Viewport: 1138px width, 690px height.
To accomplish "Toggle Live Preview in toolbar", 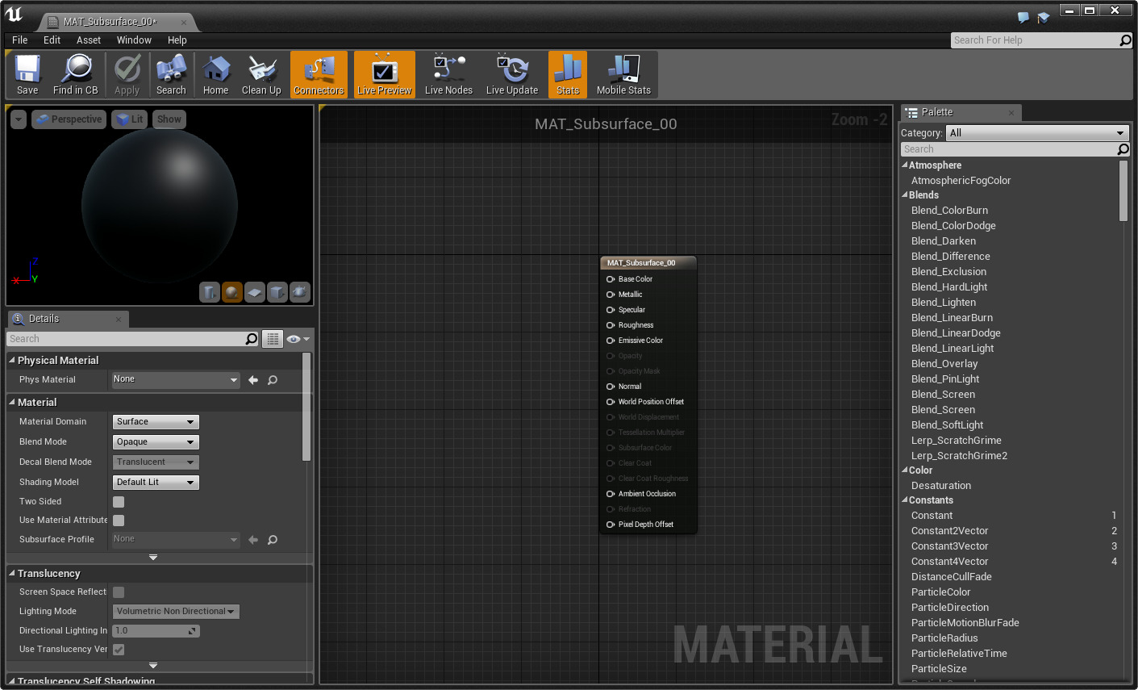I will pyautogui.click(x=384, y=74).
